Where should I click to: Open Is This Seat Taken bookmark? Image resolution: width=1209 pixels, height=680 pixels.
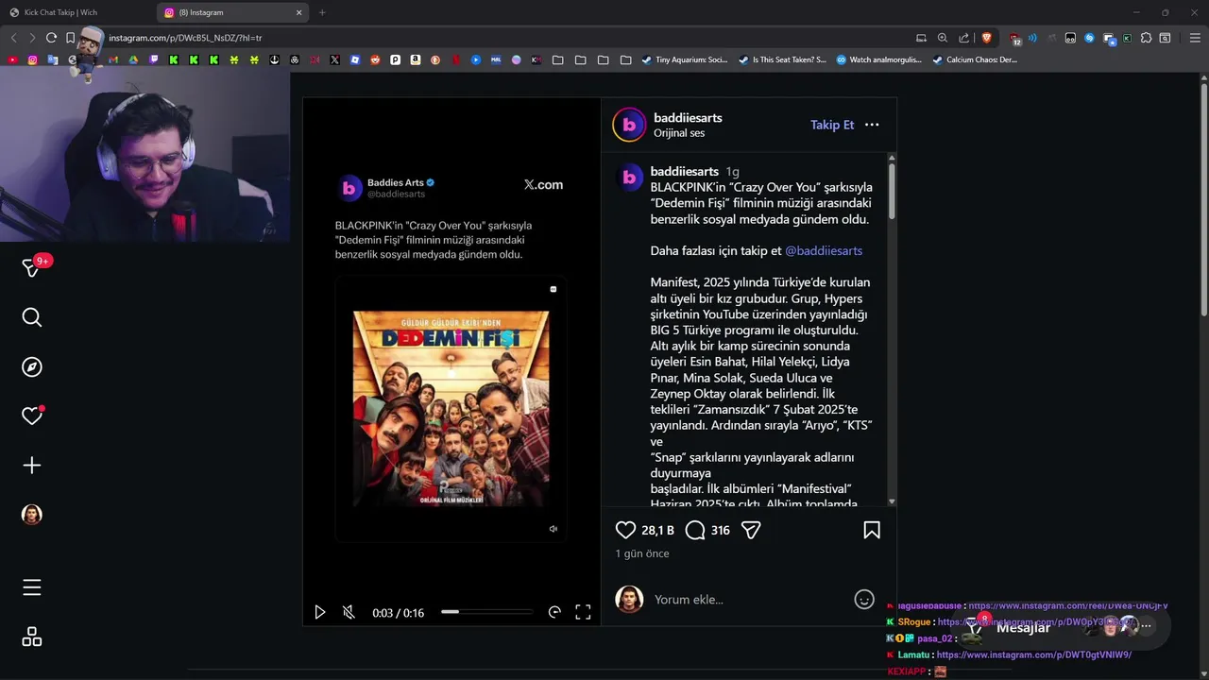782,59
